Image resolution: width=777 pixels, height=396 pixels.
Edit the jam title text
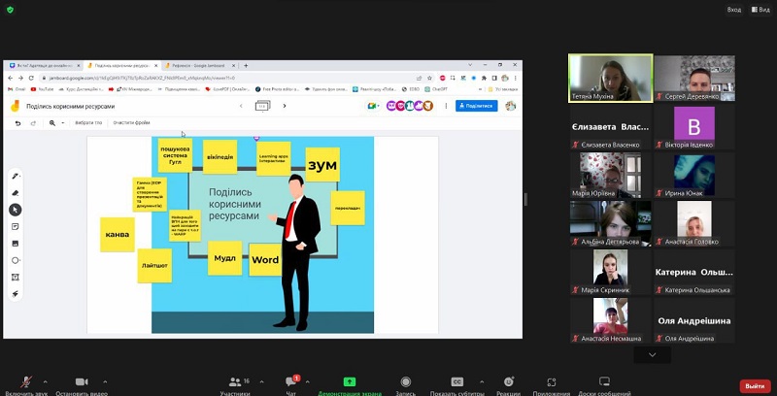point(70,107)
